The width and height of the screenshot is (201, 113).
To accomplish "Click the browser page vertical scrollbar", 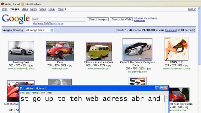I will point(199,60).
